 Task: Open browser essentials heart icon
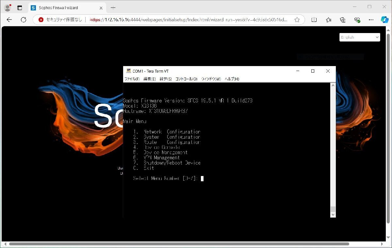click(357, 20)
